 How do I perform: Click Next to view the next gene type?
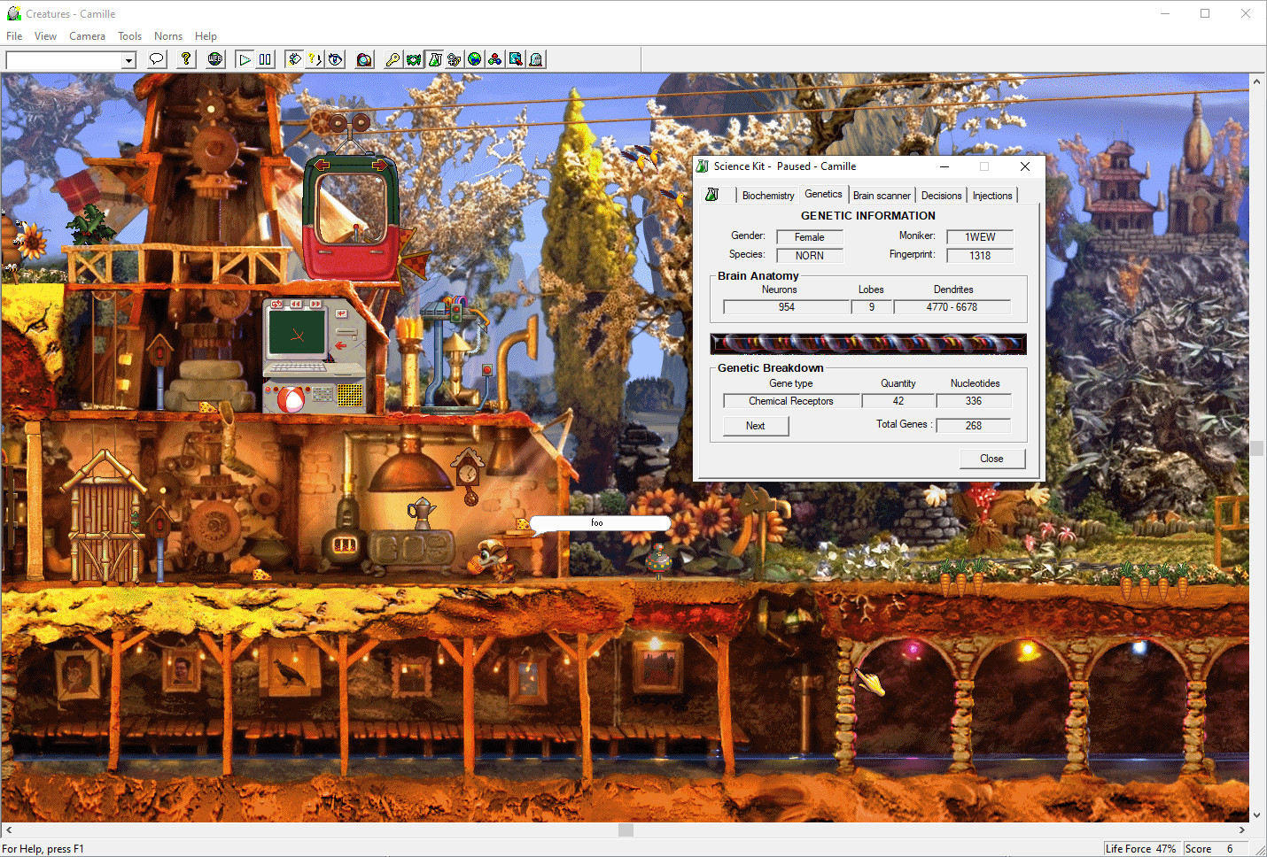click(x=755, y=426)
